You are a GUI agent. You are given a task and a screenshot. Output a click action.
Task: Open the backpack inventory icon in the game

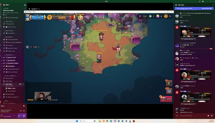click(x=169, y=83)
